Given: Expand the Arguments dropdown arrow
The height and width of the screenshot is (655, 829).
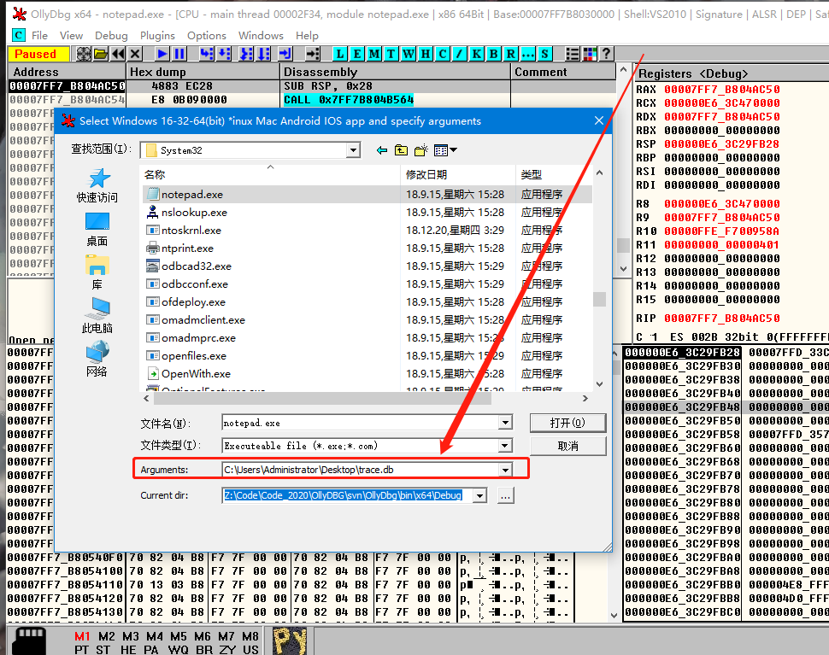Looking at the screenshot, I should 505,470.
